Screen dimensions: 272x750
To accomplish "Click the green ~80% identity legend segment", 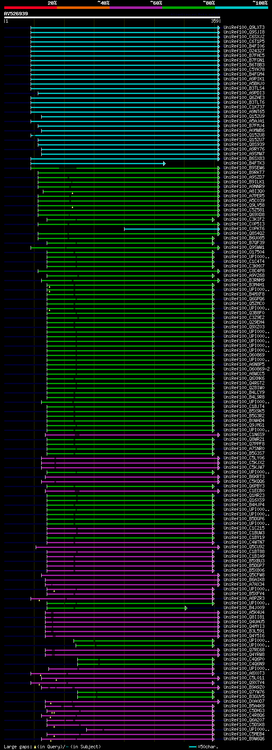I will 189,8.
